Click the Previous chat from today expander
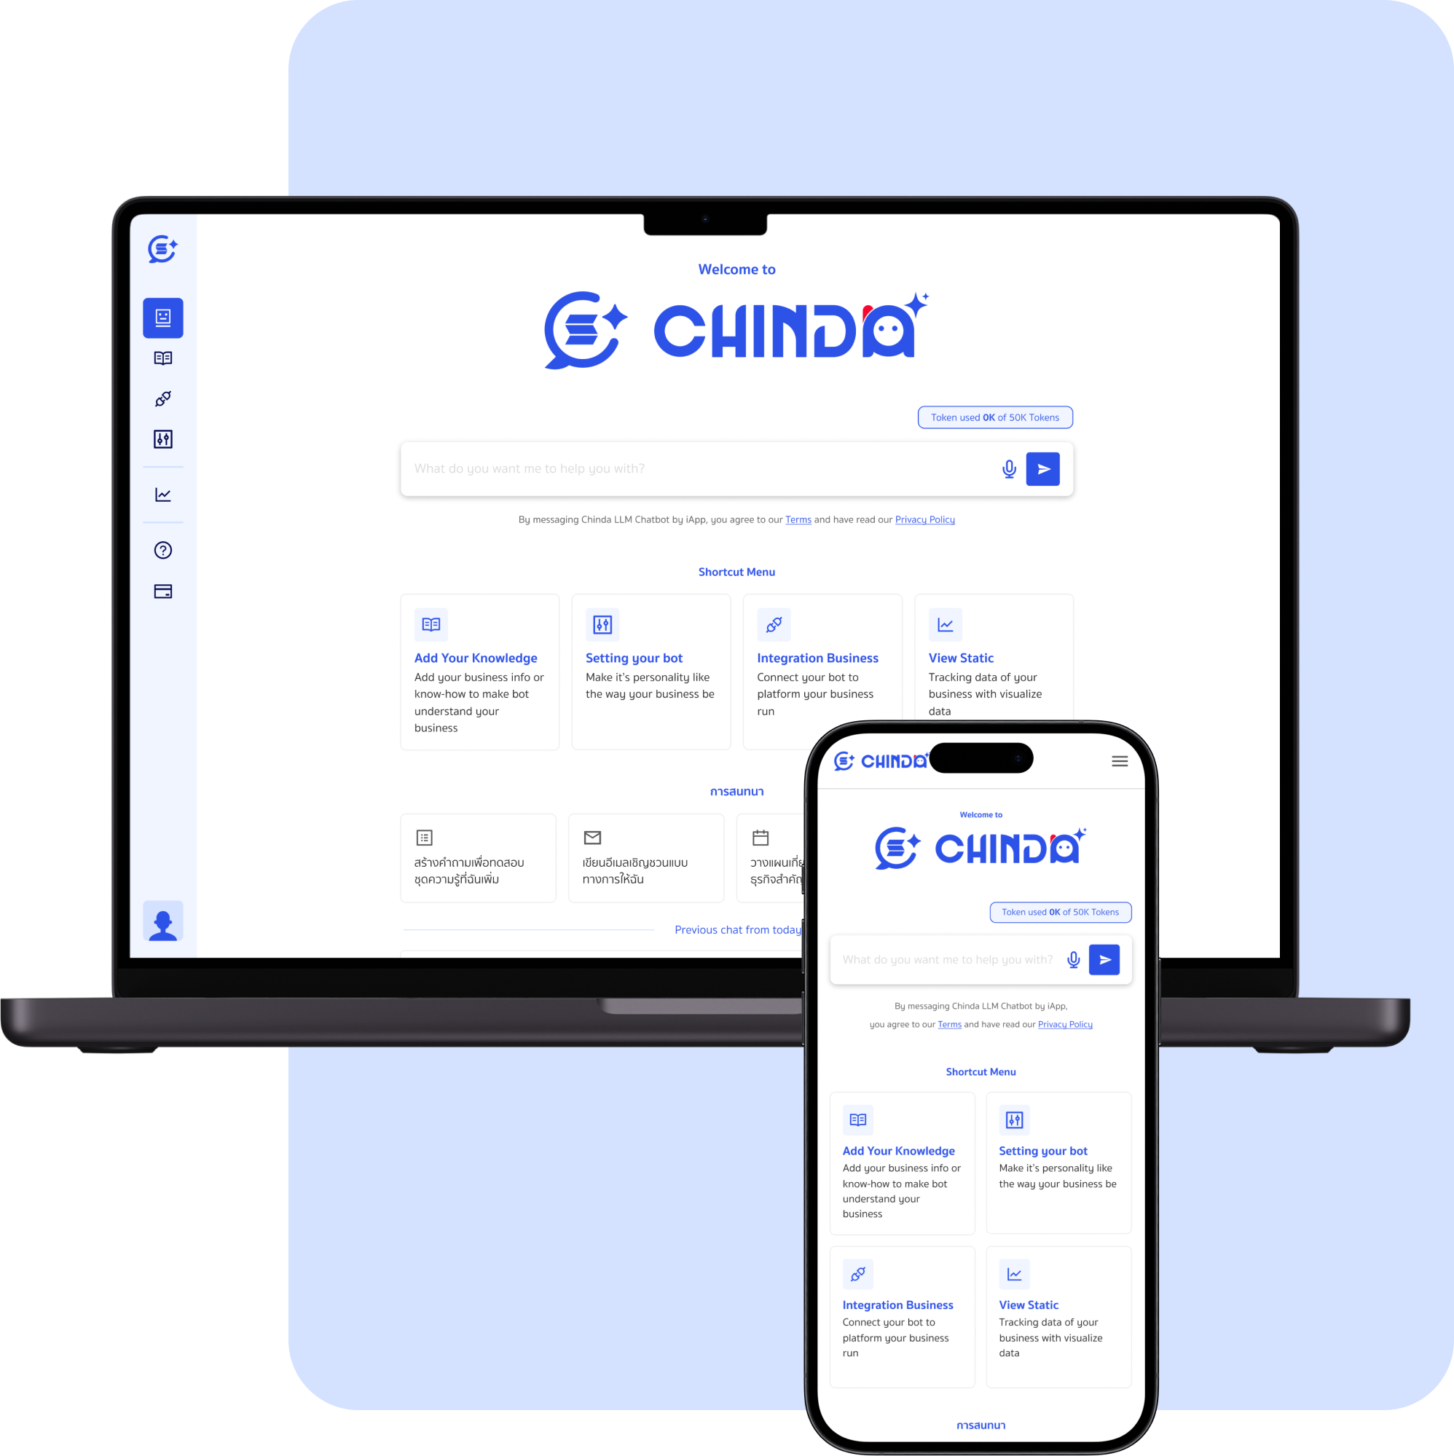Image resolution: width=1454 pixels, height=1456 pixels. click(x=736, y=928)
